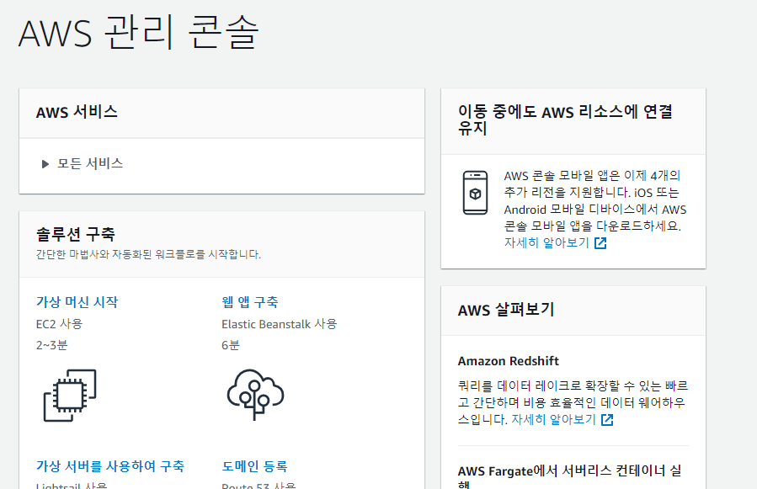
Task: Open the 웹 앱 구축 link
Action: point(249,302)
